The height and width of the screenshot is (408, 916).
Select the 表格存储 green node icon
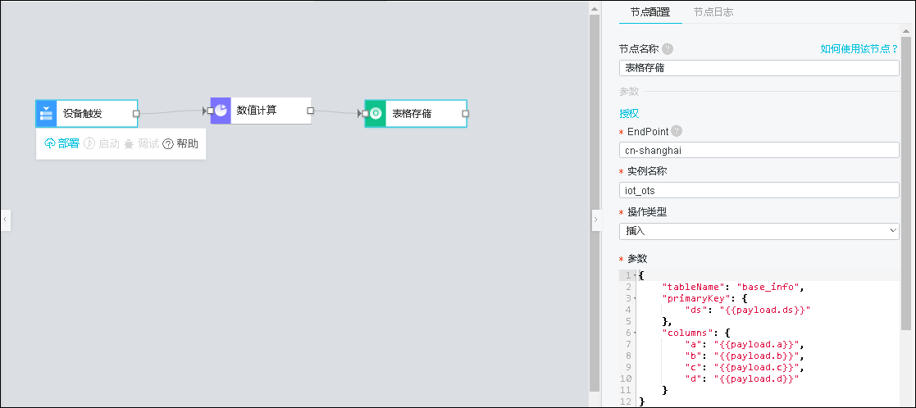pyautogui.click(x=376, y=113)
